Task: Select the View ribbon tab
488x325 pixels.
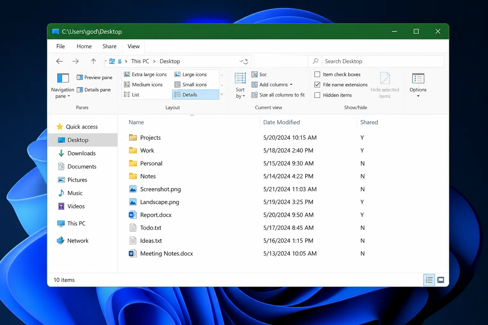Action: [133, 46]
